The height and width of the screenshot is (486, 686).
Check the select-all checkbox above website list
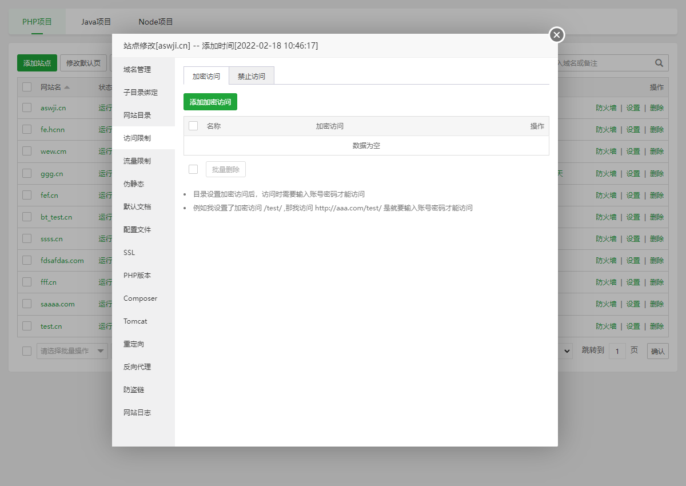26,86
